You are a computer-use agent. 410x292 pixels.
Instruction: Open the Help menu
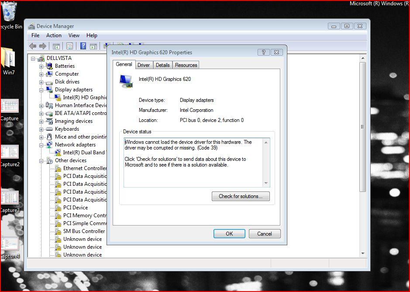pyautogui.click(x=92, y=35)
